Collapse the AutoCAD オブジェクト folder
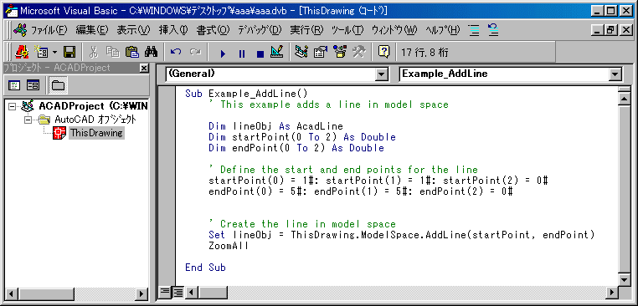The height and width of the screenshot is (306, 638). [28, 120]
